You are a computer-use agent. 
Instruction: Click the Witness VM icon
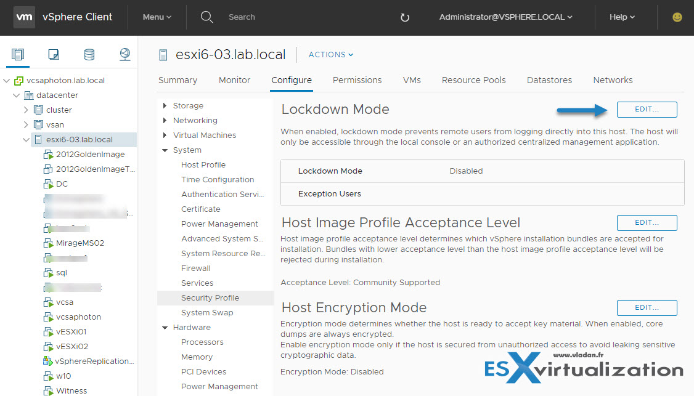[48, 390]
